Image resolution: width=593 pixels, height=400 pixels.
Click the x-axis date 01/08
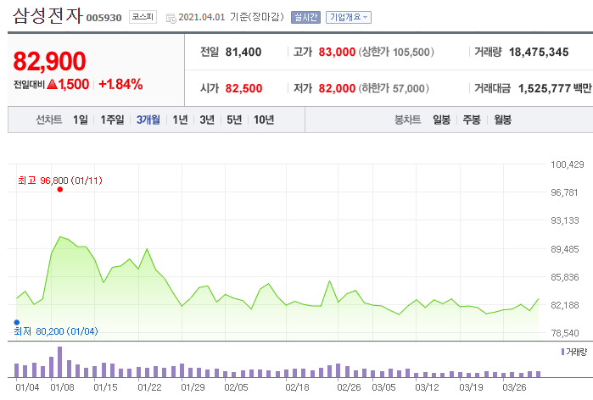click(x=63, y=387)
